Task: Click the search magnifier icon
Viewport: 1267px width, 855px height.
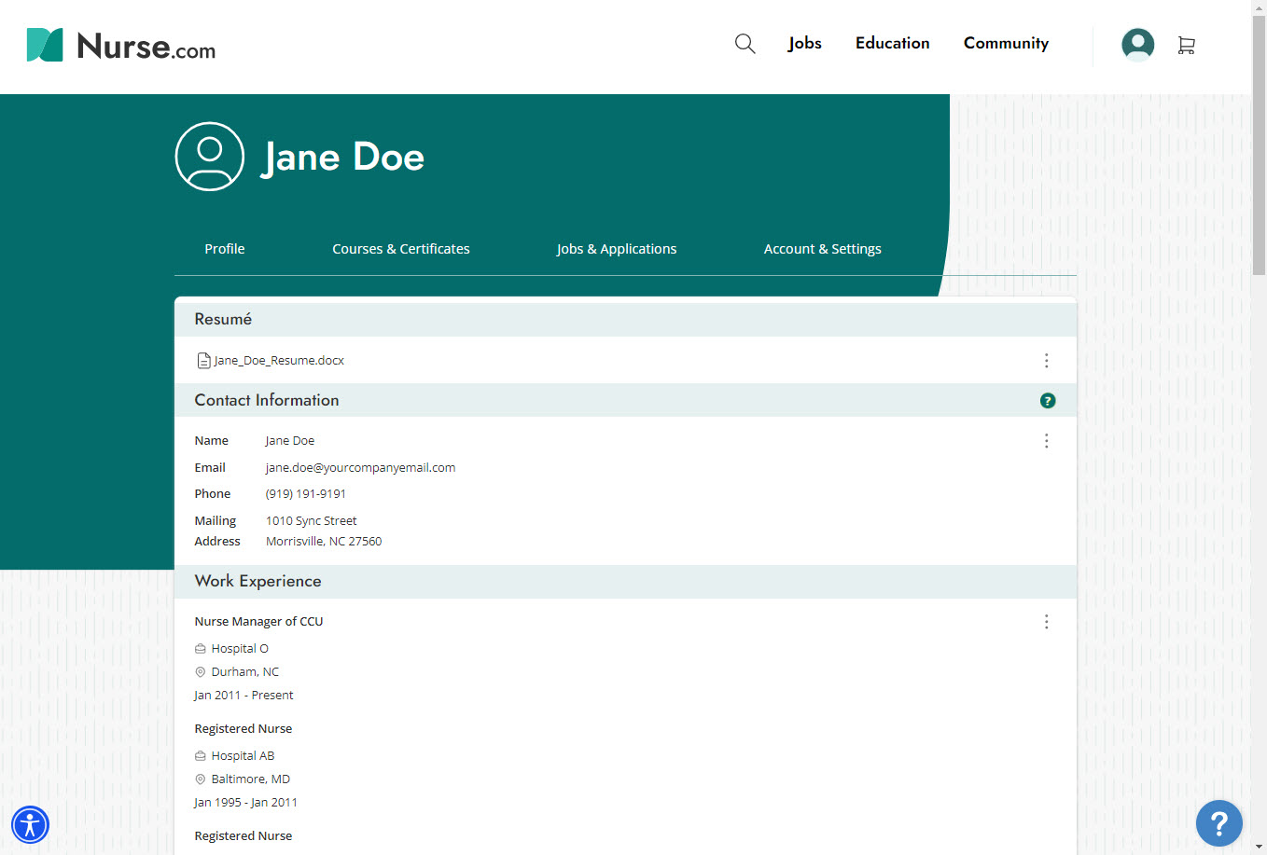Action: coord(745,43)
